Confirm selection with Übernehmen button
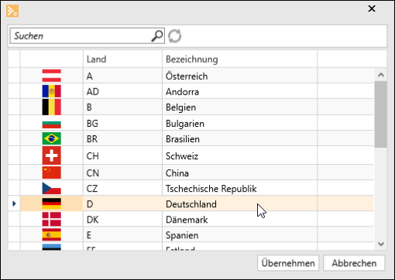Screen dimensions: 395x280 click(x=288, y=263)
